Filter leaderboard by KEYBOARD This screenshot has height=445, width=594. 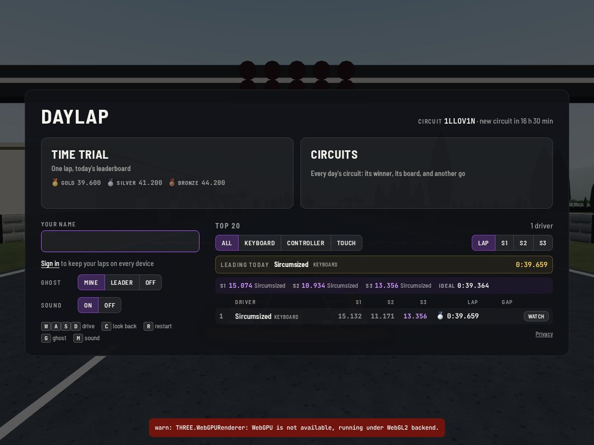coord(260,243)
